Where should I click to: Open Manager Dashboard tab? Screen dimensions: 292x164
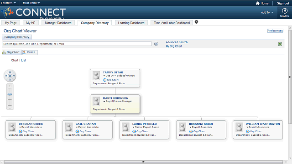58,23
